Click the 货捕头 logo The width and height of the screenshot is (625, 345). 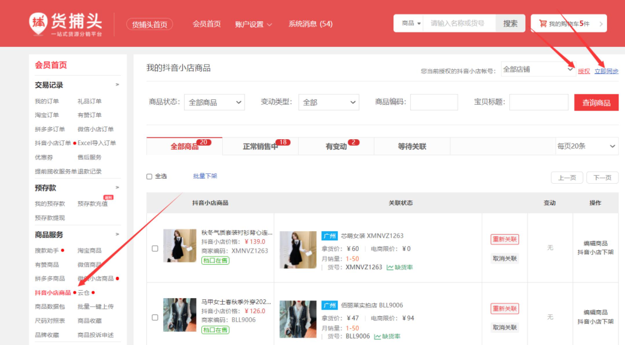(66, 24)
